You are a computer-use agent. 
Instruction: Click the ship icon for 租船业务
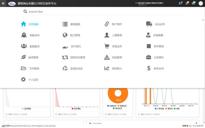(x=24, y=35)
